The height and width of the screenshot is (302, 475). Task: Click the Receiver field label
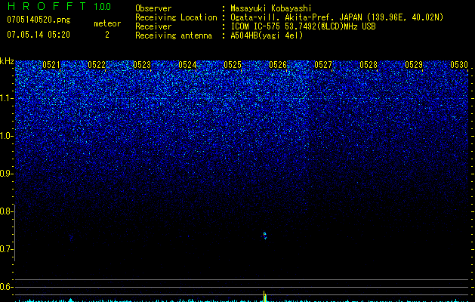click(153, 26)
